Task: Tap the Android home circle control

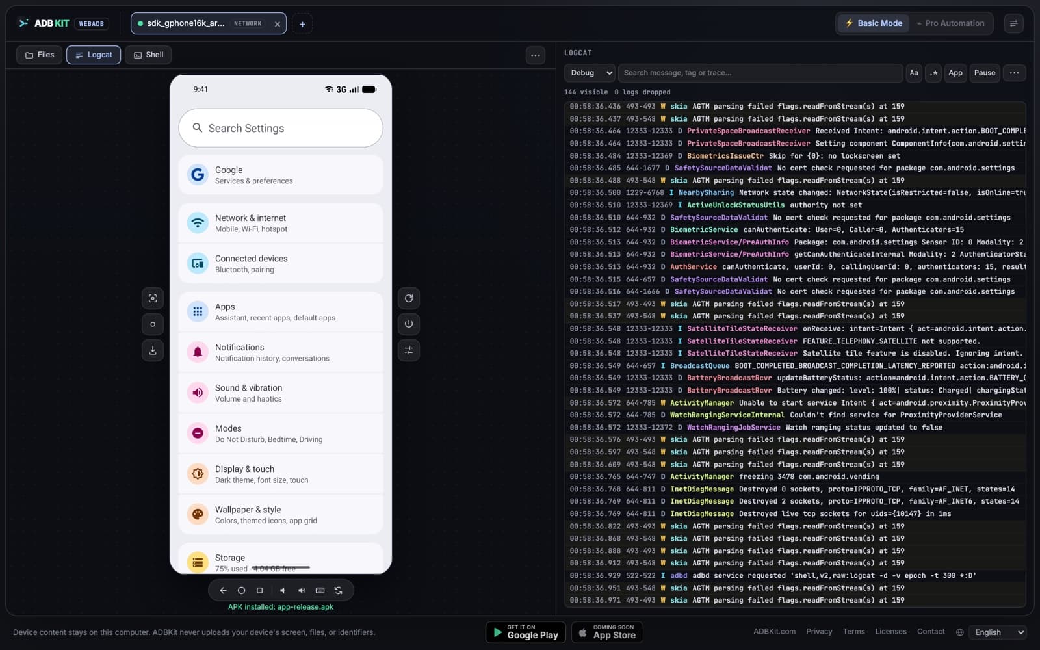Action: click(x=241, y=590)
